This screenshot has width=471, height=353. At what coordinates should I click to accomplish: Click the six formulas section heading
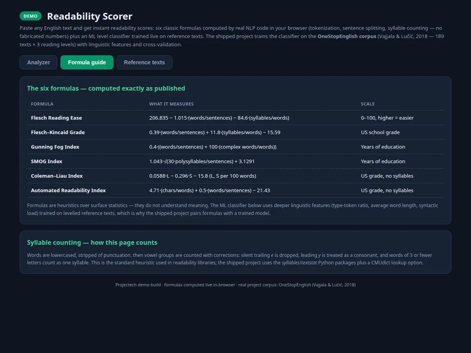tap(106, 88)
